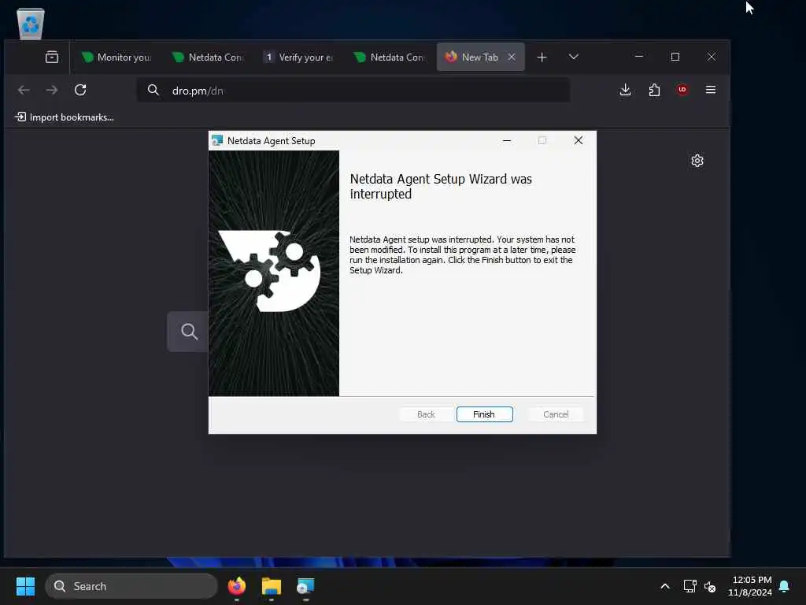Image resolution: width=806 pixels, height=605 pixels.
Task: Open the Firefox application menu
Action: (x=711, y=90)
